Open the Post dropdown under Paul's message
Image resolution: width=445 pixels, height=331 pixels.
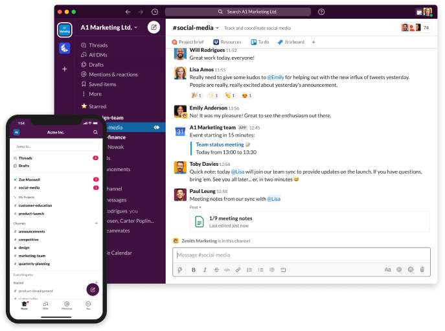pyautogui.click(x=195, y=207)
